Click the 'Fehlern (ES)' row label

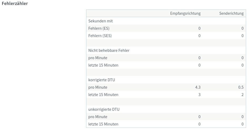pyautogui.click(x=99, y=28)
